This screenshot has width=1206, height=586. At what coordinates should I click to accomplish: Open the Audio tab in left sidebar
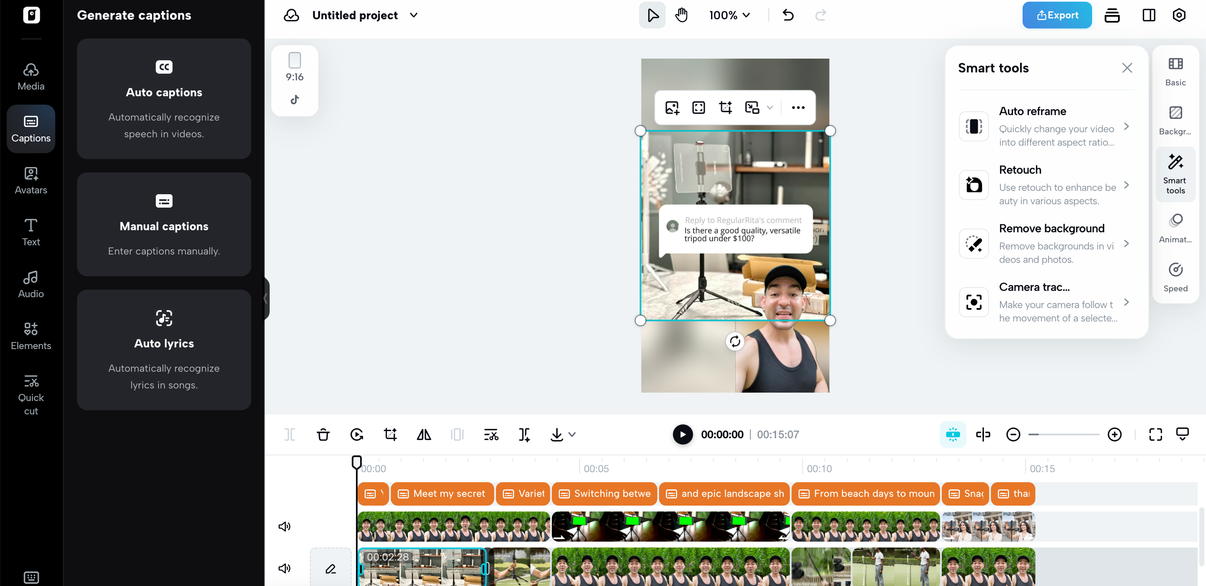click(x=31, y=284)
